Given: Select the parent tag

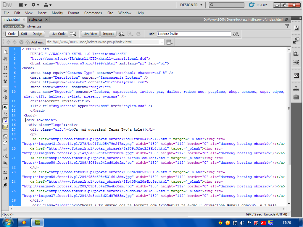Looking at the screenshot, I should tap(5, 91).
